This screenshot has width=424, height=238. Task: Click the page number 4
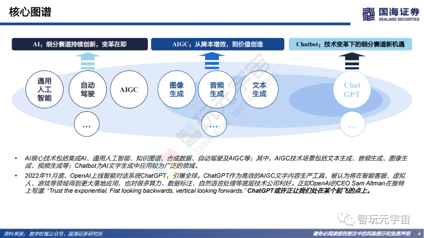pos(419,234)
